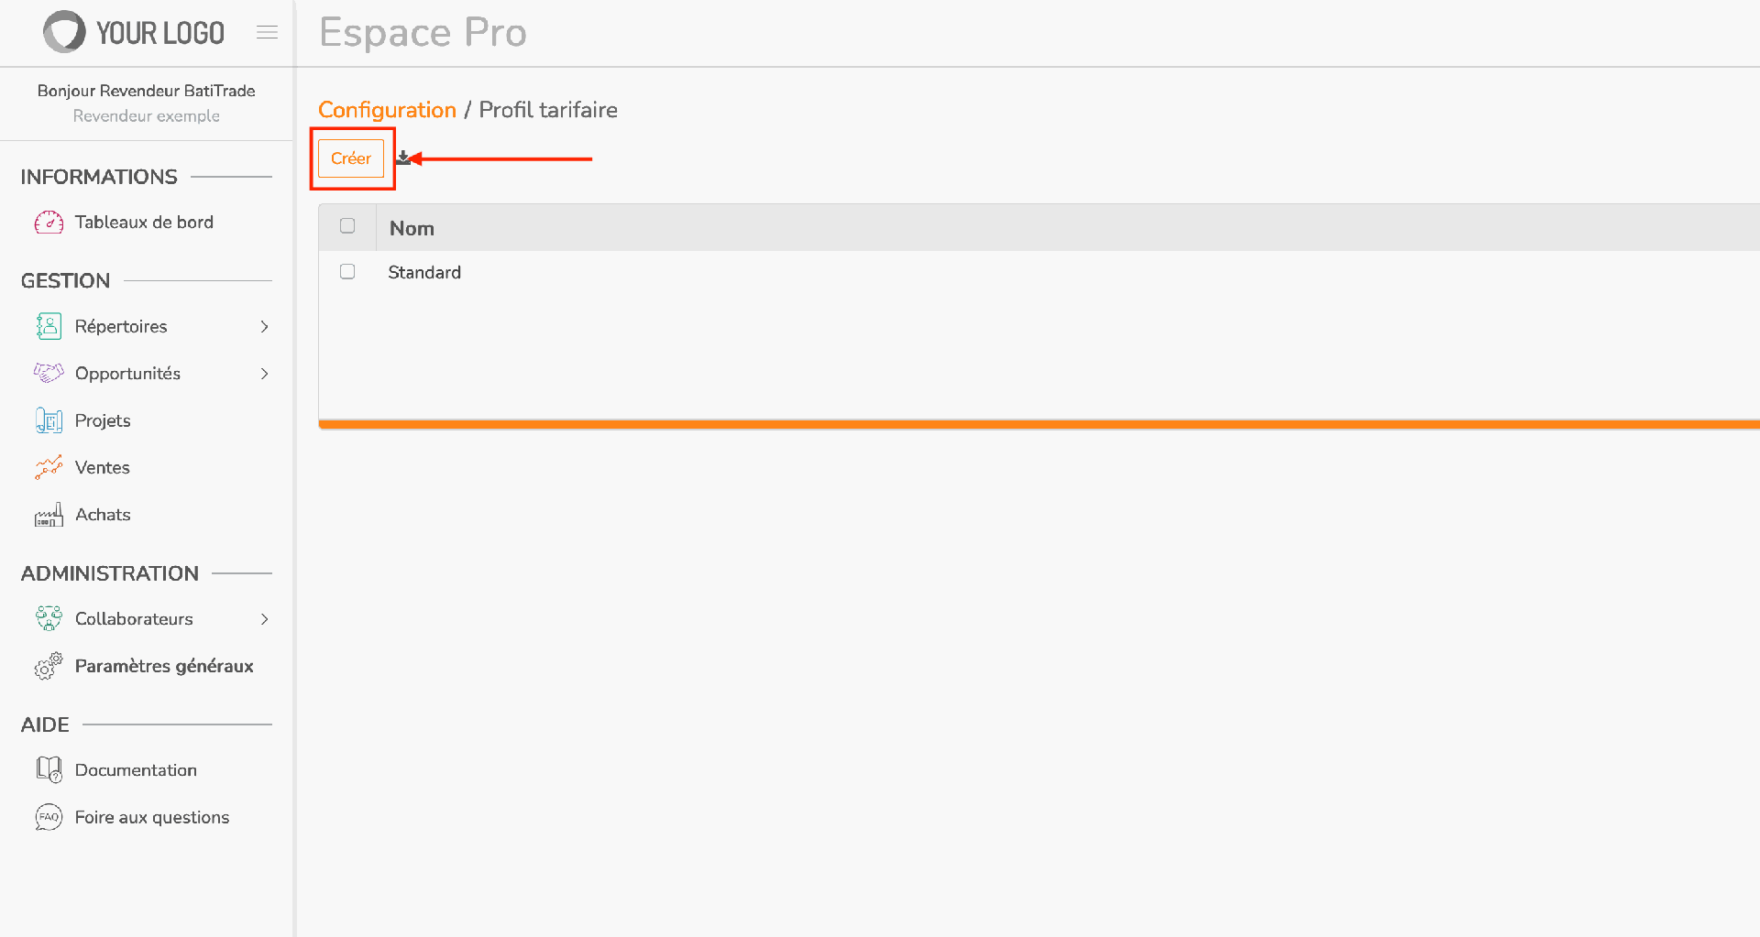Click the Foire aux questions FAQ icon

[49, 817]
